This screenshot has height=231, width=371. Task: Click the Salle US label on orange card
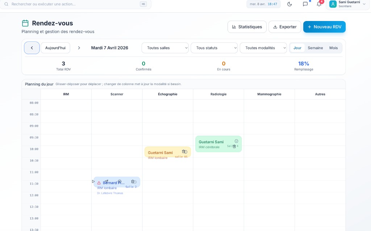click(x=181, y=157)
